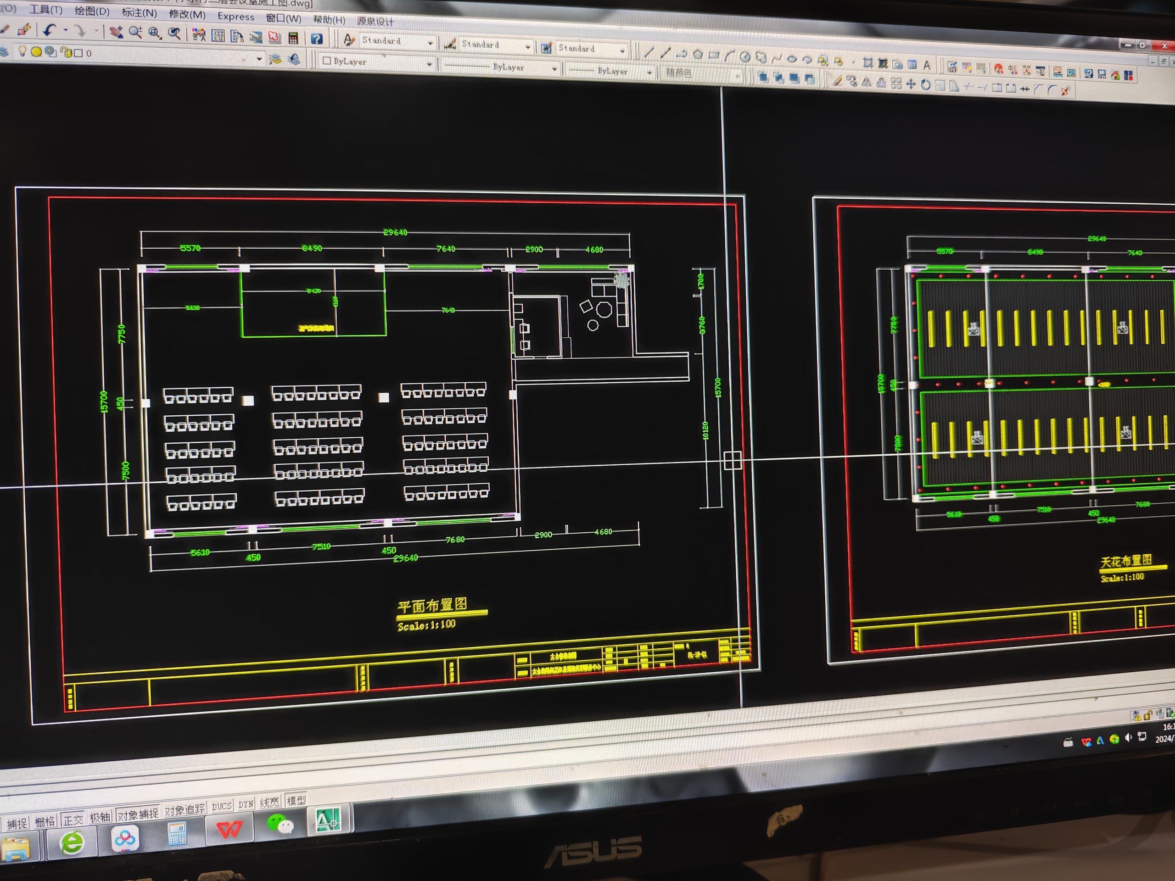Toggle 栅格 grid display
This screenshot has height=881, width=1175.
[x=45, y=822]
